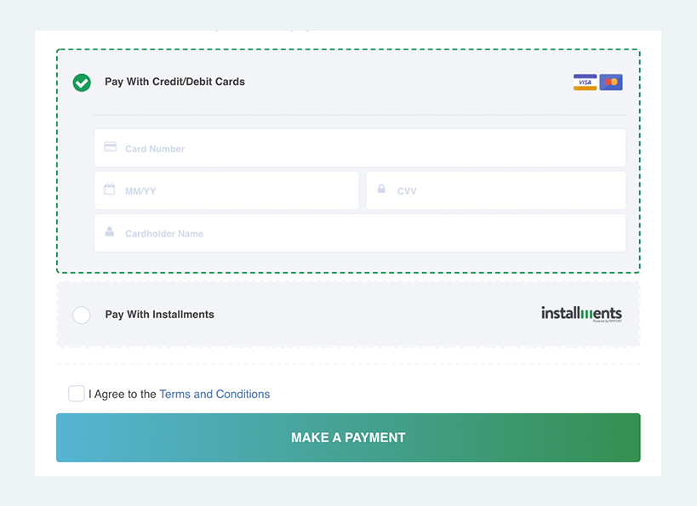Click the person icon beside Cardholder Name
The image size is (697, 506).
tap(109, 231)
